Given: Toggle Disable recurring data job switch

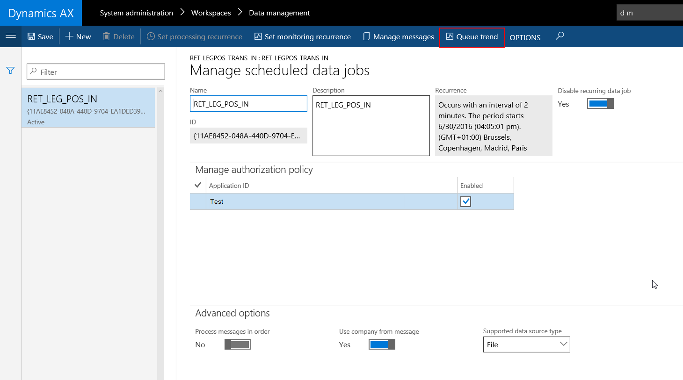Looking at the screenshot, I should (x=600, y=104).
